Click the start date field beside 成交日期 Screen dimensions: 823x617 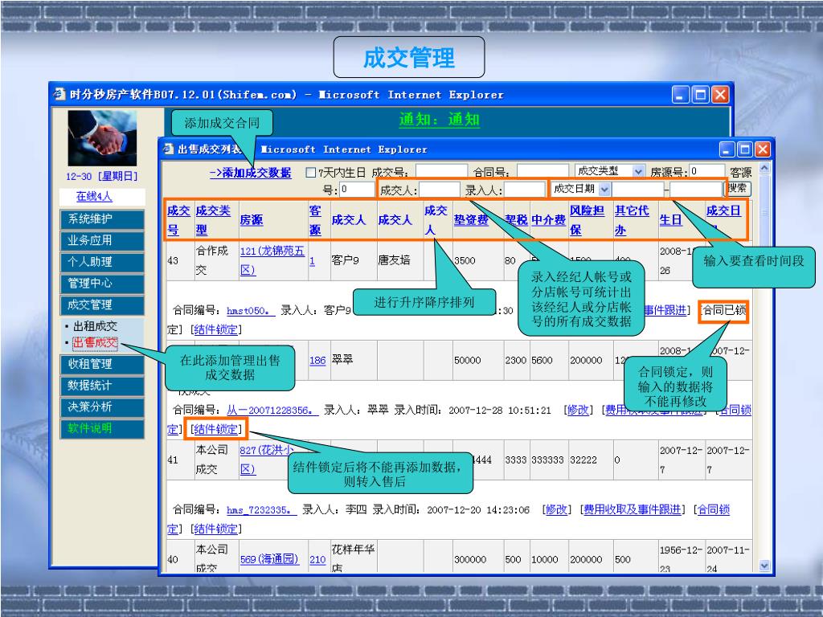tap(638, 190)
